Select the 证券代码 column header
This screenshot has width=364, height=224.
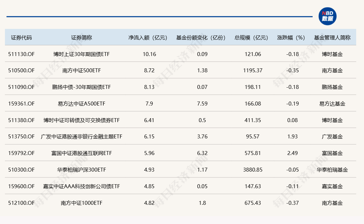click(21, 38)
